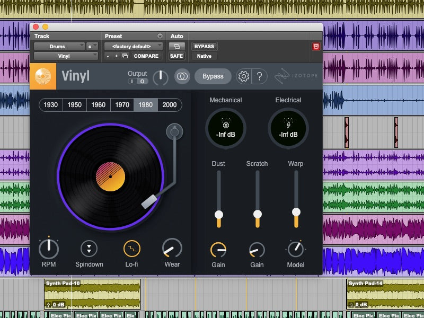Click the copy settings icon beside COMPARE

125,56
